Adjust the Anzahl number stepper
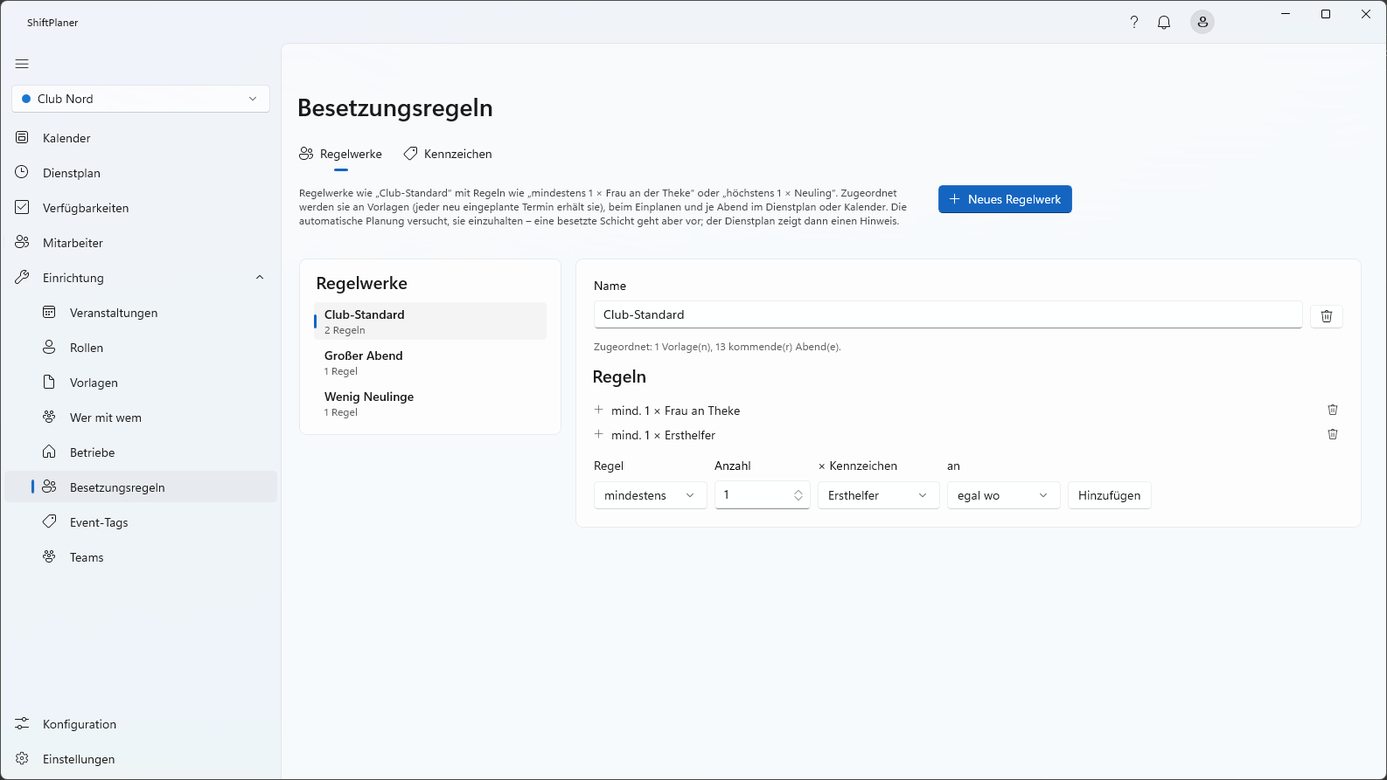 (798, 495)
